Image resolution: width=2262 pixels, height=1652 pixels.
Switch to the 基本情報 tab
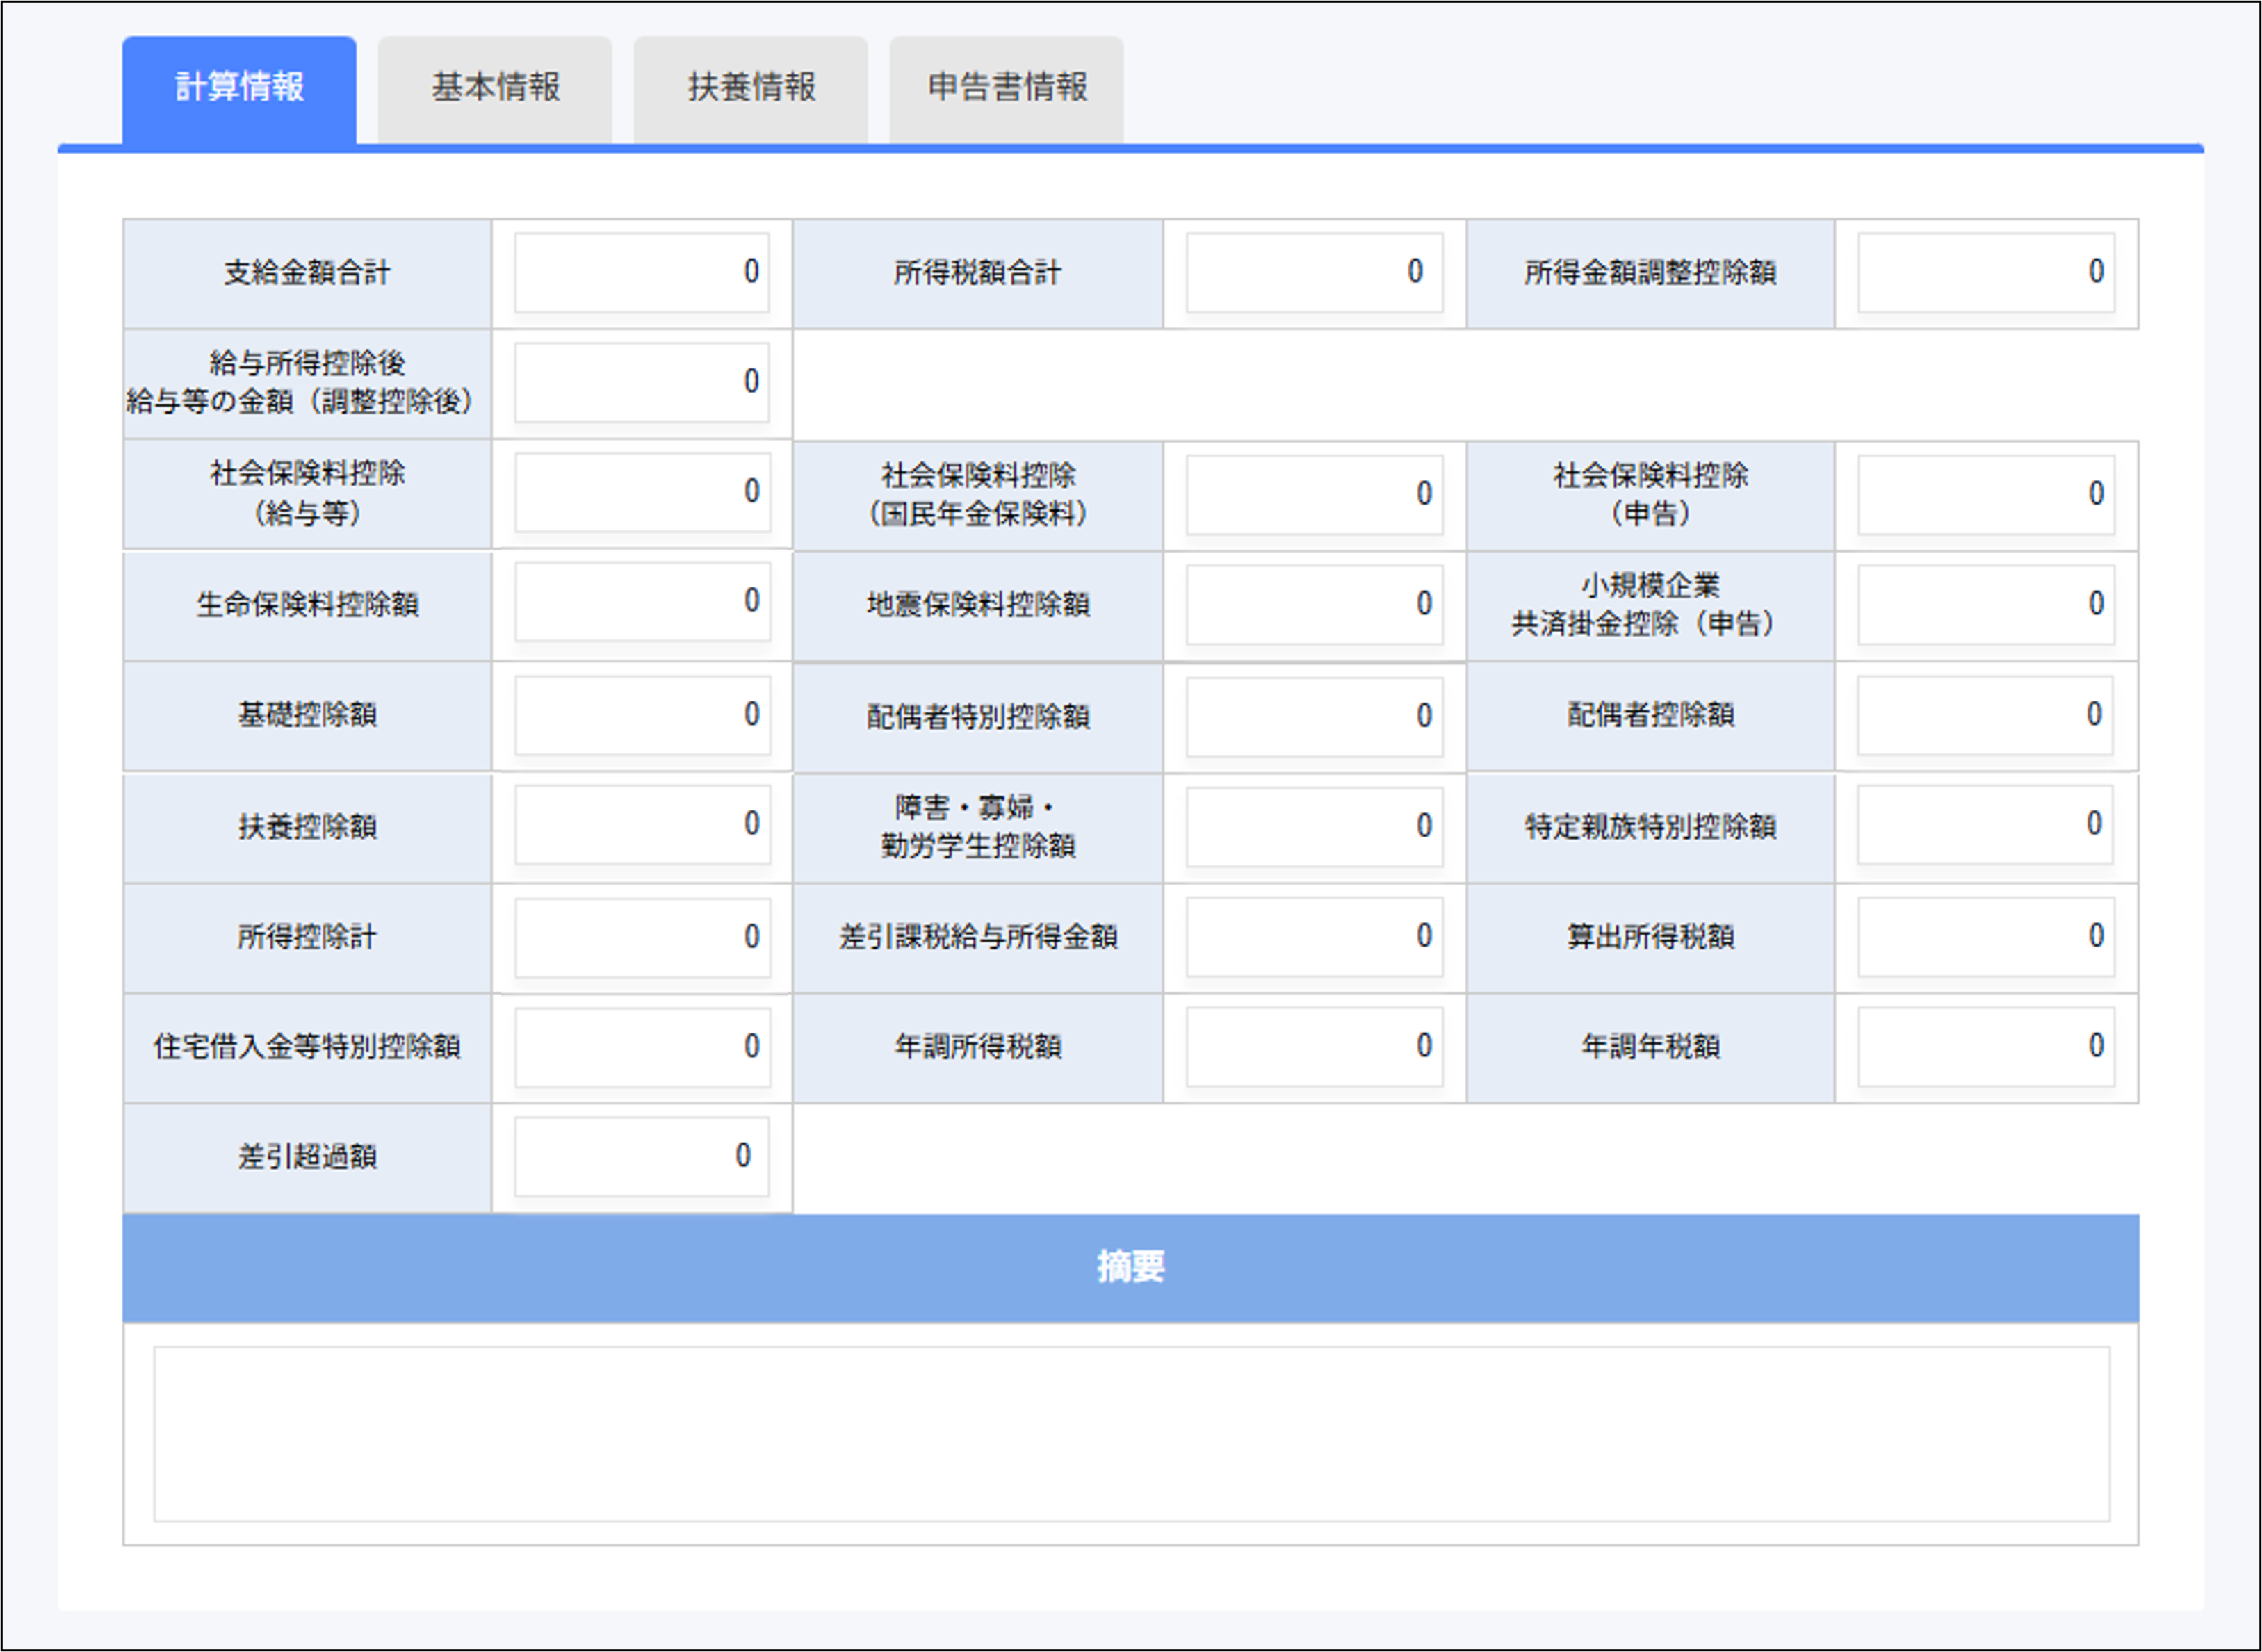[x=495, y=88]
